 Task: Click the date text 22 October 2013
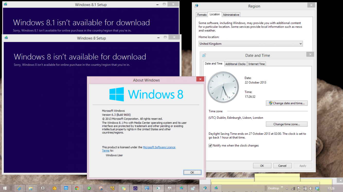[255, 82]
